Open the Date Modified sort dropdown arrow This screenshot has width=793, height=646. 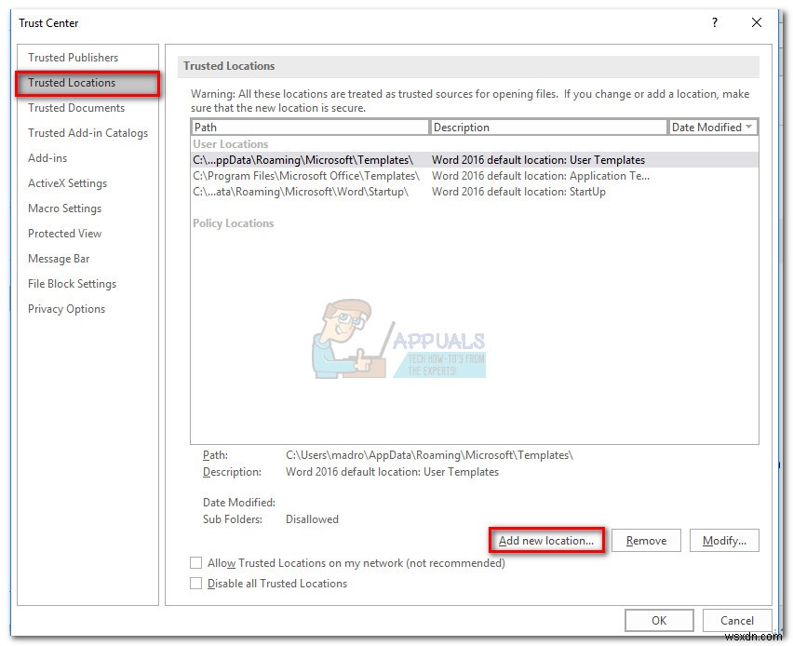click(748, 127)
